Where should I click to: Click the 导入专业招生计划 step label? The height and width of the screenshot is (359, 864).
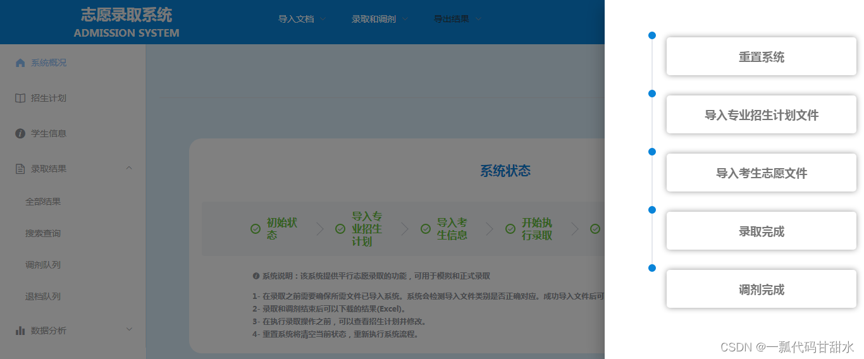367,229
